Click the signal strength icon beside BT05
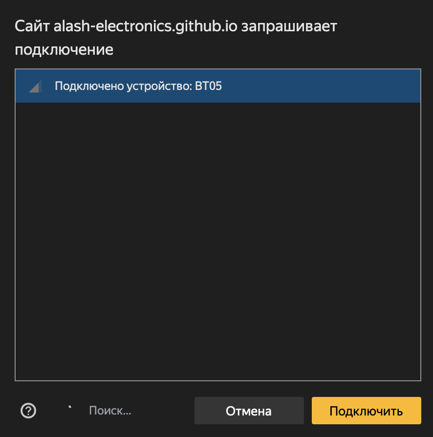Image resolution: width=433 pixels, height=437 pixels. [35, 87]
